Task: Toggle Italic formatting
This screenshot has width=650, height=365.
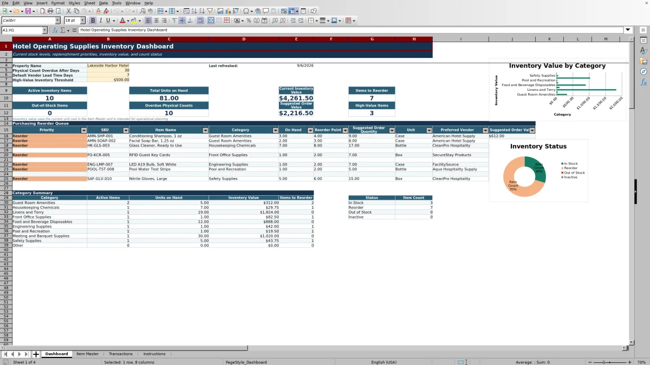Action: click(x=100, y=21)
